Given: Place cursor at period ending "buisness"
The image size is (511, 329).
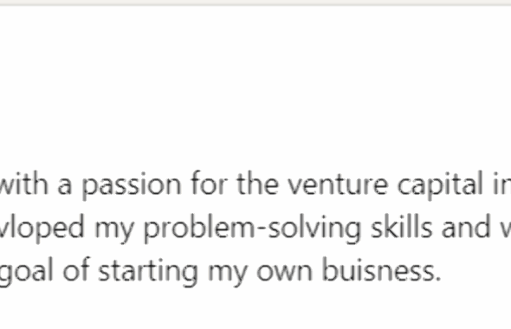Looking at the screenshot, I should 438,281.
